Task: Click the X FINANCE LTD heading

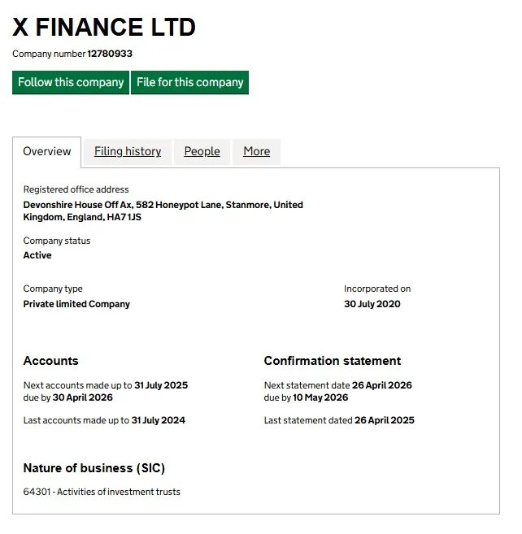Action: [x=104, y=28]
